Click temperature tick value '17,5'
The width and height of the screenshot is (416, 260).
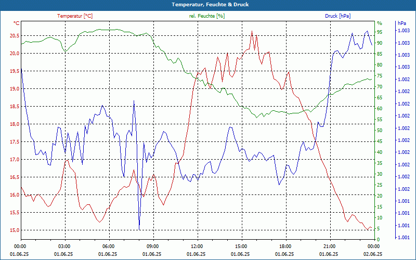pyautogui.click(x=15, y=141)
